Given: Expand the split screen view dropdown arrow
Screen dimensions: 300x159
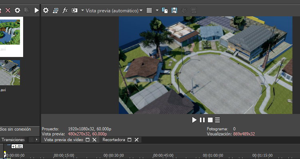Looking at the screenshot, I should 83,10.
